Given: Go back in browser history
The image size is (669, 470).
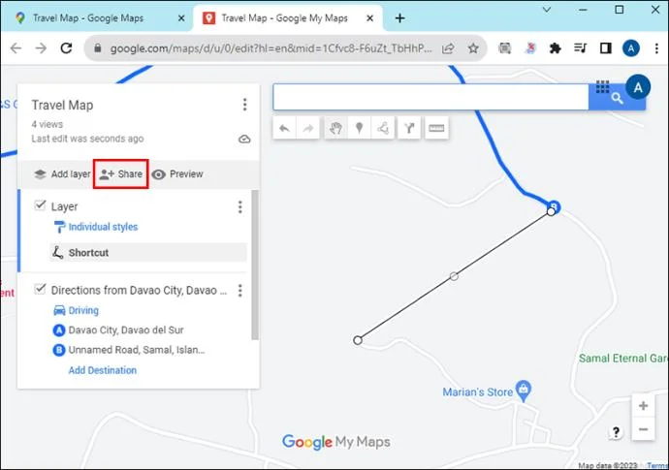Looking at the screenshot, I should [16, 48].
